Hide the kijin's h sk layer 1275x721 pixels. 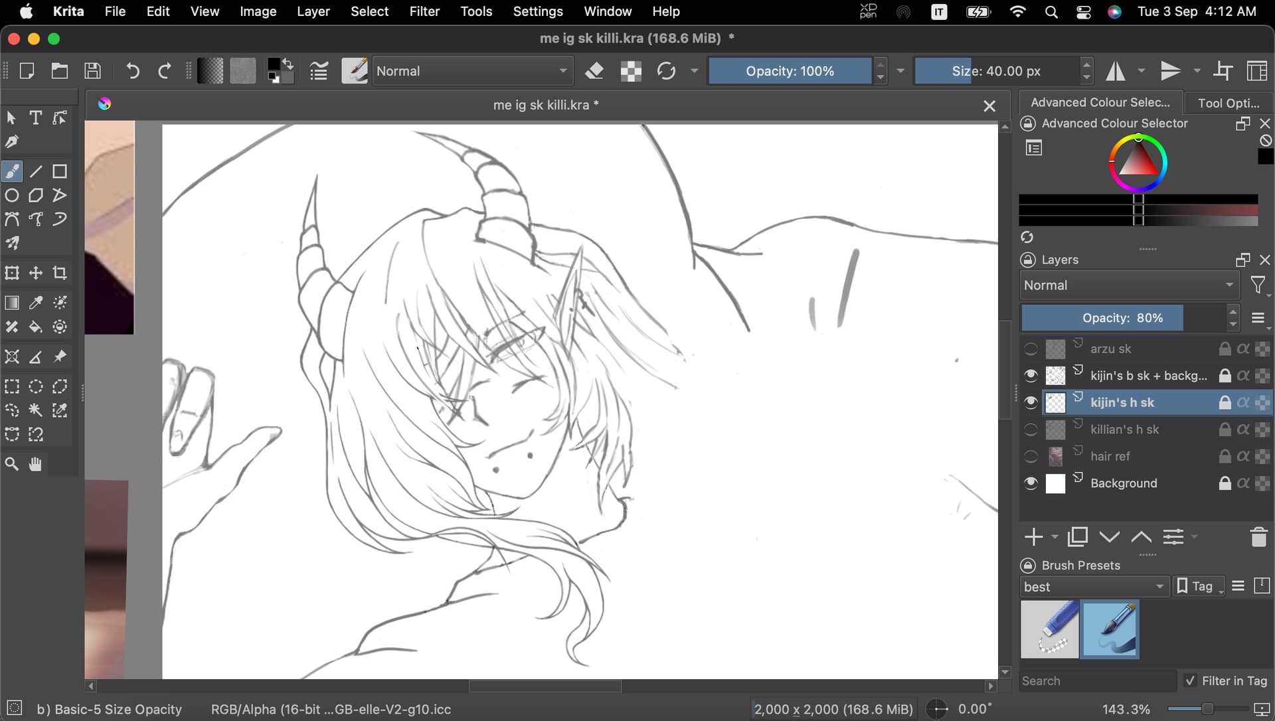pos(1031,402)
